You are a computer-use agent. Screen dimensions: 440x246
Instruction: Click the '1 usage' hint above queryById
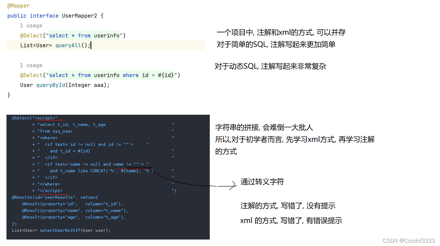tap(31, 65)
